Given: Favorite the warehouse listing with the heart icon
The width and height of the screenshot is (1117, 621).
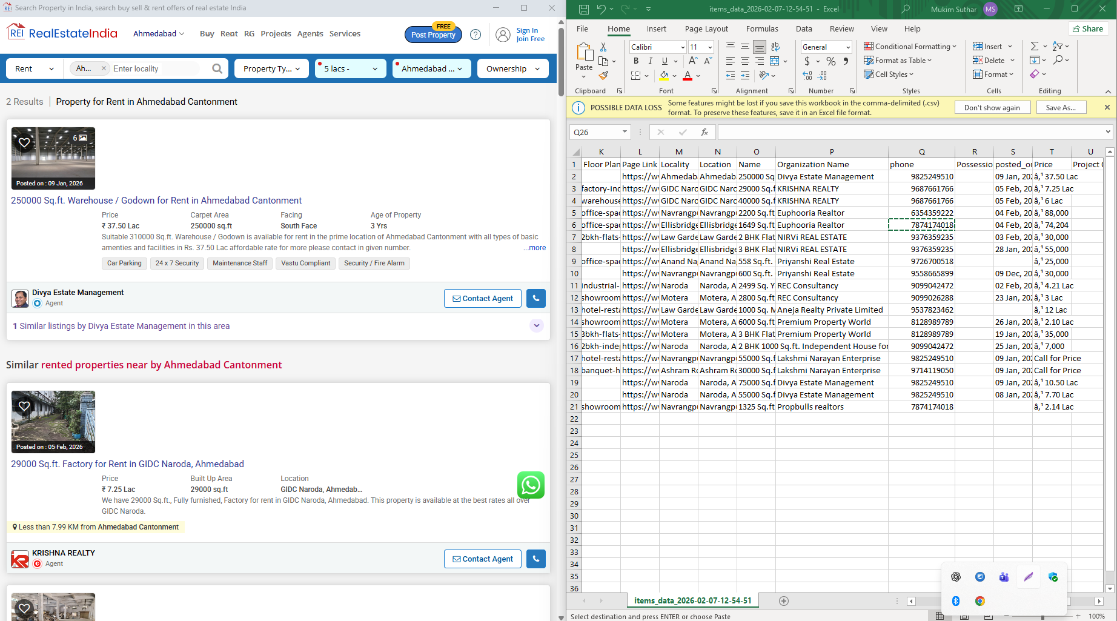Looking at the screenshot, I should click(24, 141).
